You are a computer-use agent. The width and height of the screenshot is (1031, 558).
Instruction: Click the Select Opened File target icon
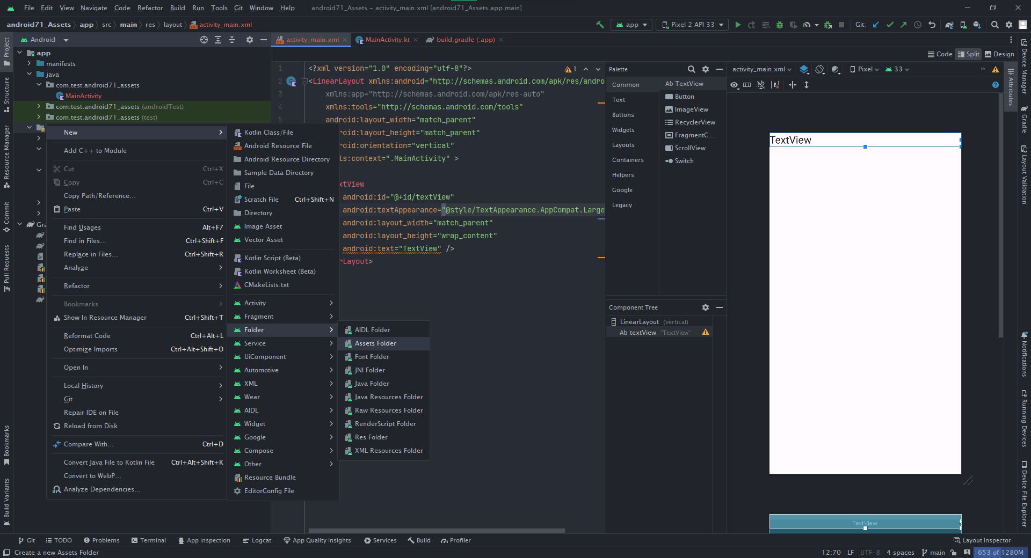(204, 40)
